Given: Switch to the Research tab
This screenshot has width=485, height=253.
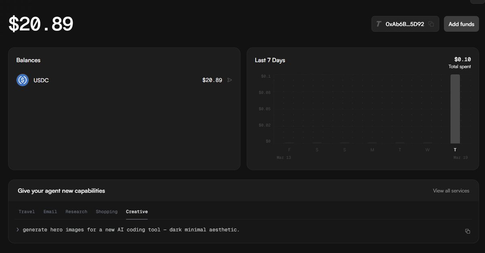Looking at the screenshot, I should (76, 212).
